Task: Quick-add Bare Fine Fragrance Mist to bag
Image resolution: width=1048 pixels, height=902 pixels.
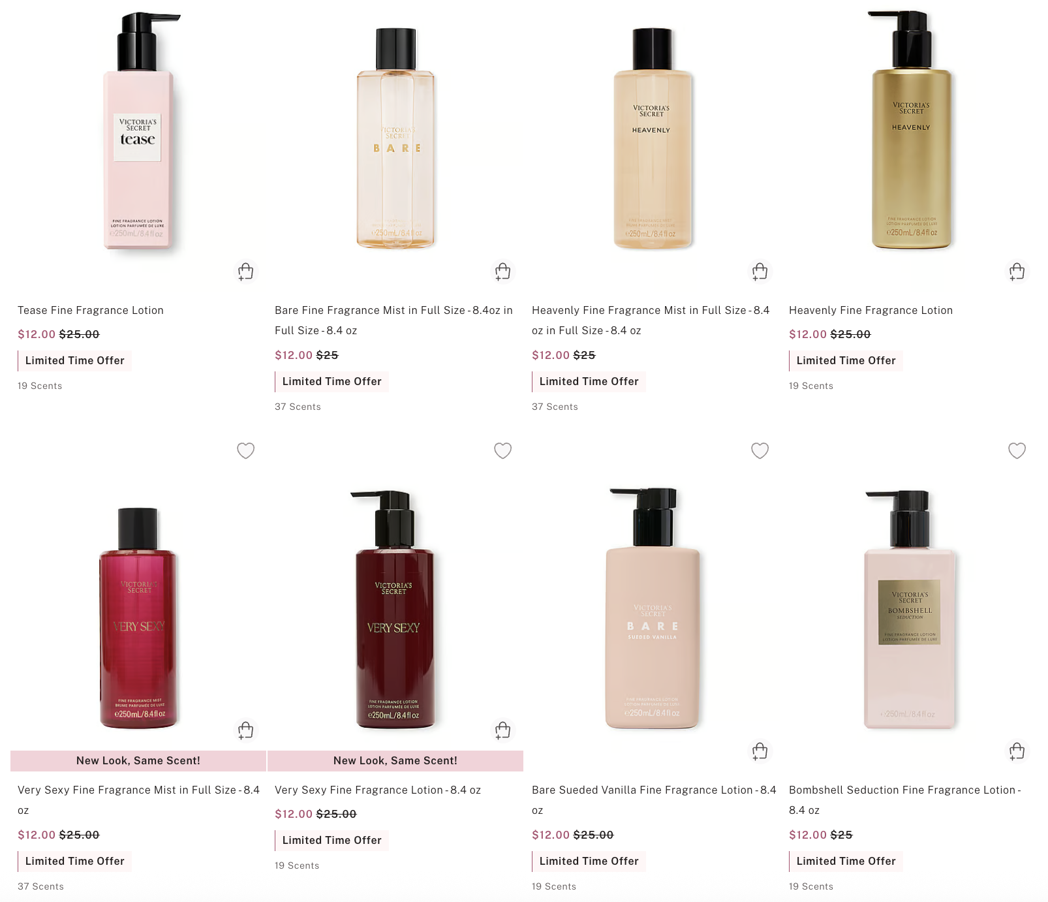Action: coord(502,272)
